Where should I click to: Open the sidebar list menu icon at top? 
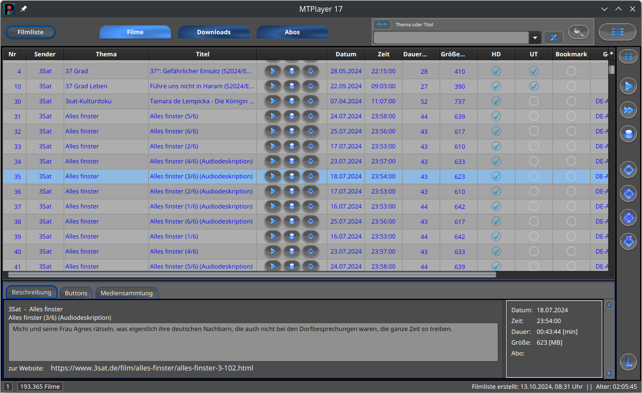click(x=628, y=56)
